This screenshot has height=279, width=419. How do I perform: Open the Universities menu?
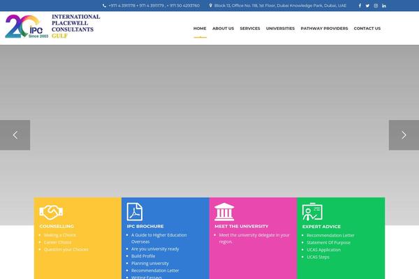click(x=280, y=29)
